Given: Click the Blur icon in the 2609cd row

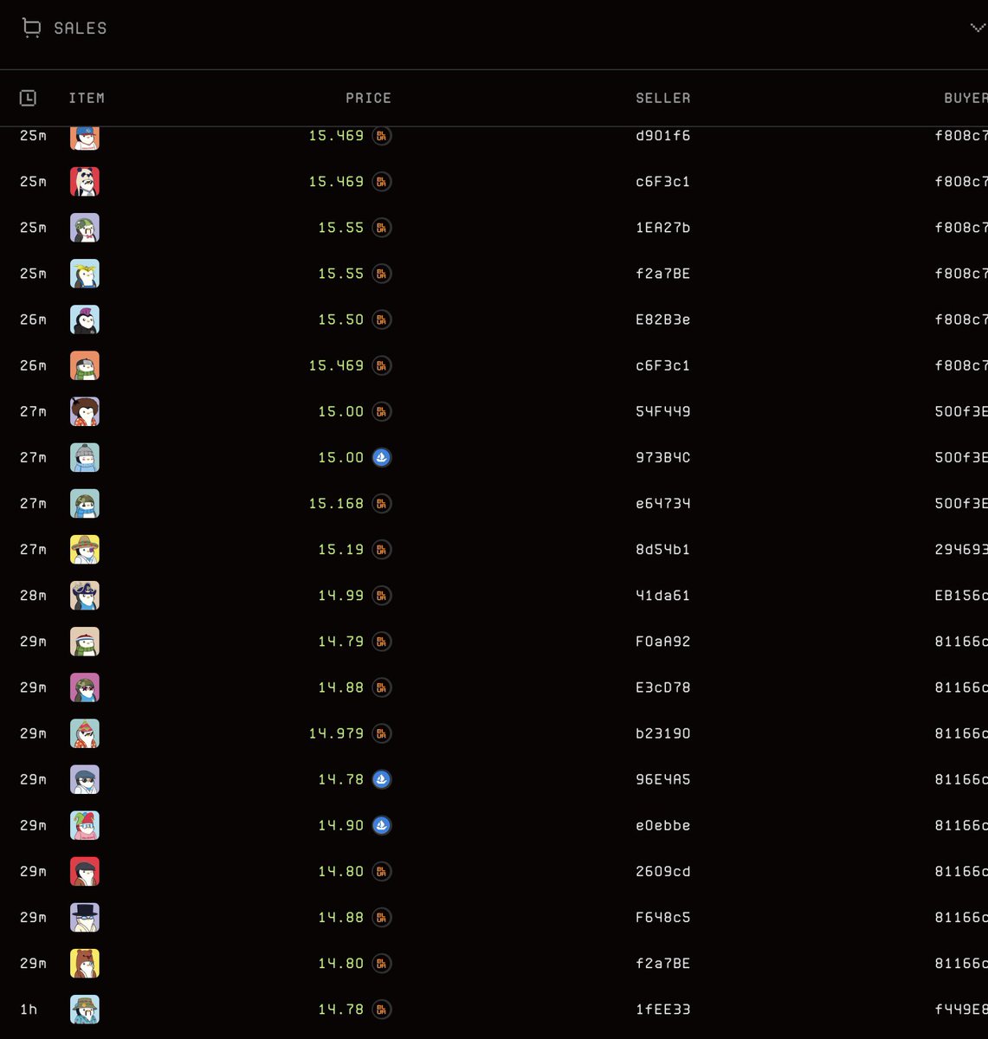Looking at the screenshot, I should [382, 871].
